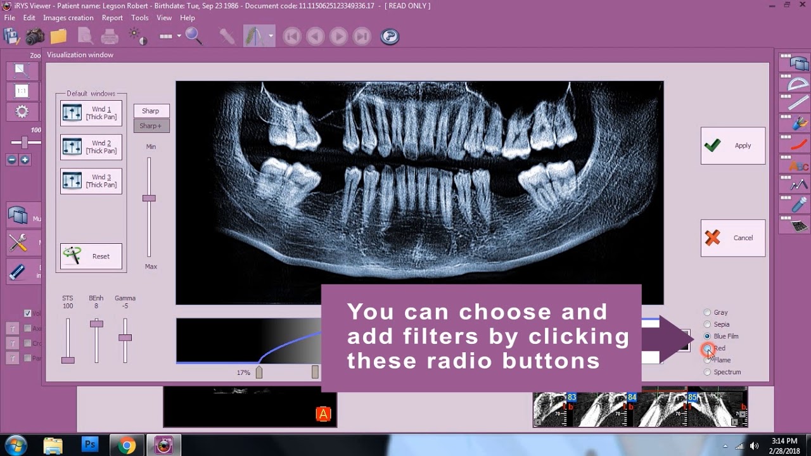Image resolution: width=811 pixels, height=456 pixels.
Task: Click the print preview document icon
Action: (84, 36)
